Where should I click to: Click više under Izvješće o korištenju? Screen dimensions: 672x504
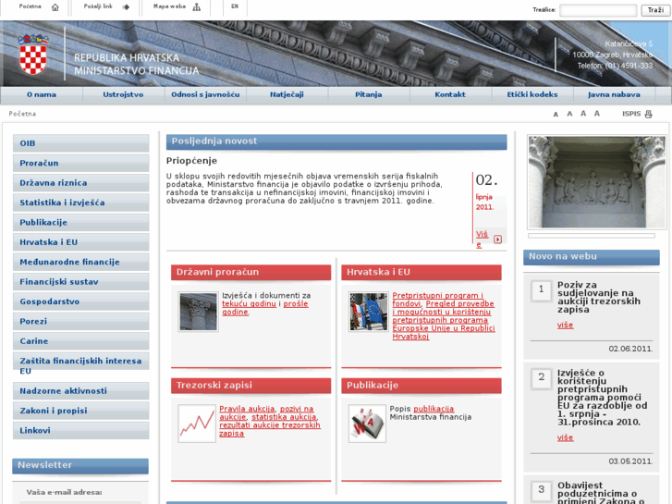click(x=566, y=437)
